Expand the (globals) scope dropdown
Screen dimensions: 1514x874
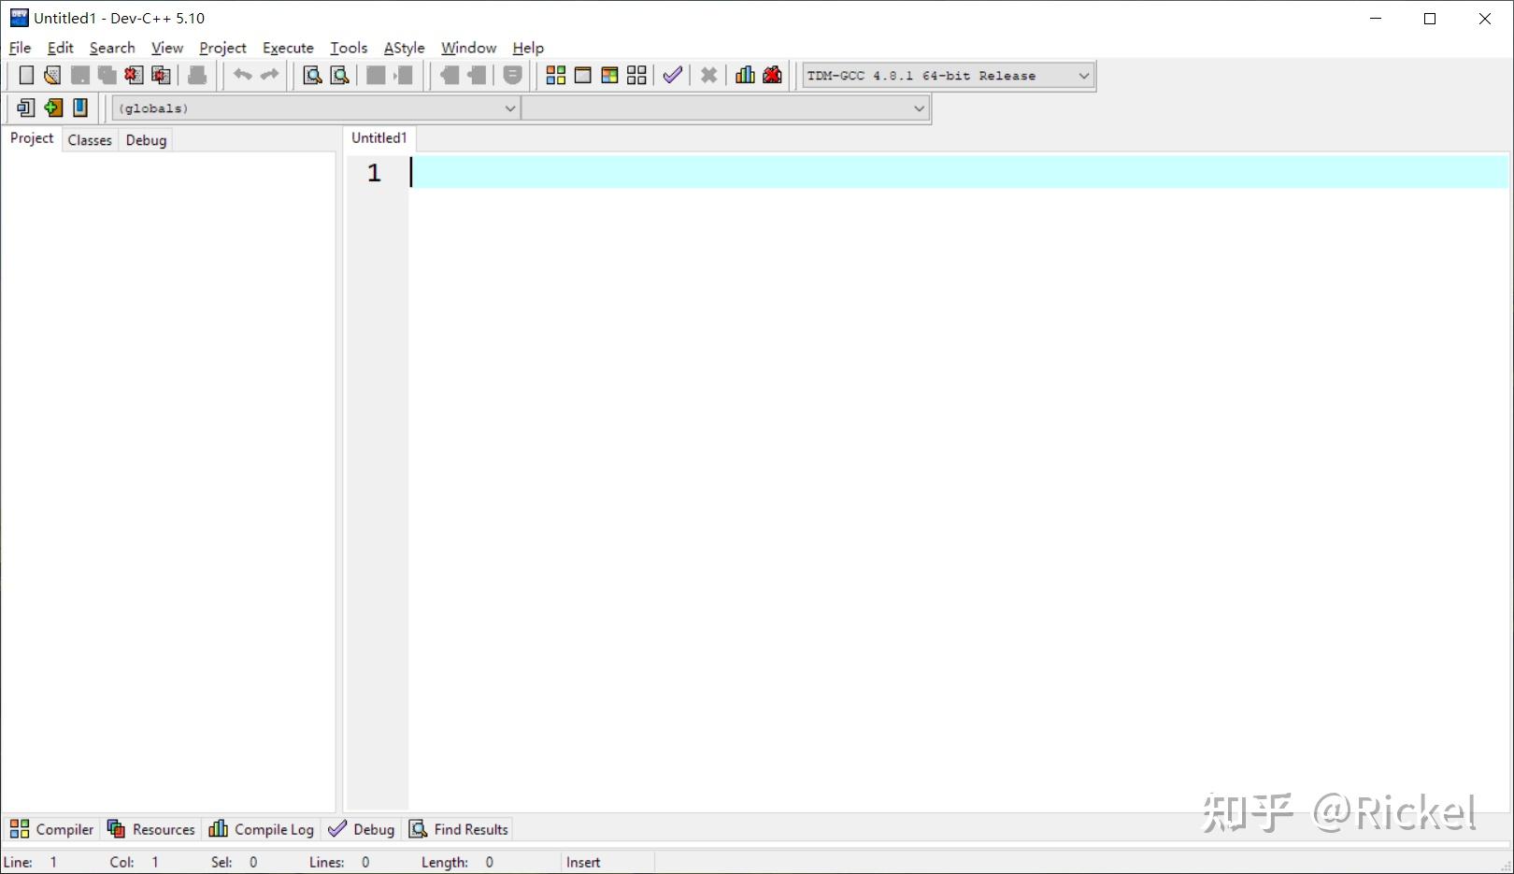pyautogui.click(x=316, y=108)
